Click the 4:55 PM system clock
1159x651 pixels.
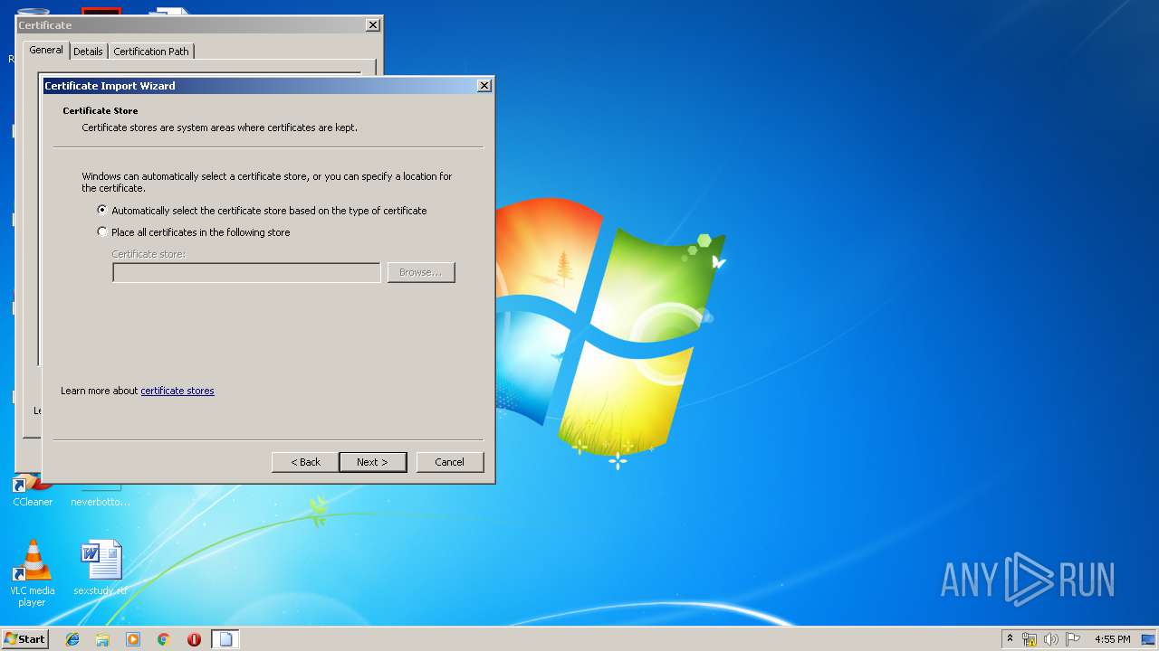pos(1113,639)
